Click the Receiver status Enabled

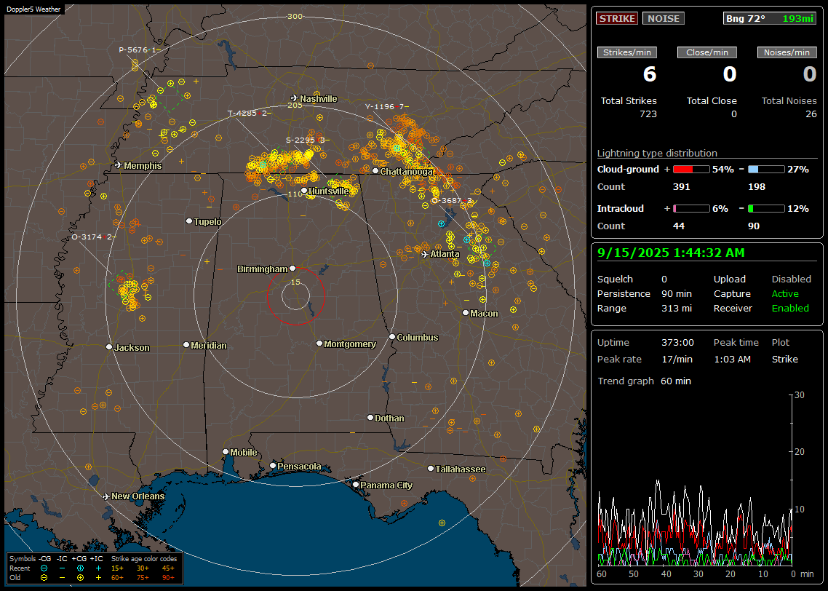pos(790,308)
